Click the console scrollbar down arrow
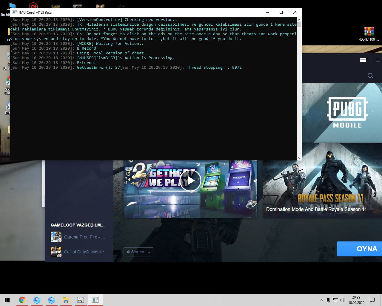Image resolution: width=382 pixels, height=306 pixels. point(299,158)
